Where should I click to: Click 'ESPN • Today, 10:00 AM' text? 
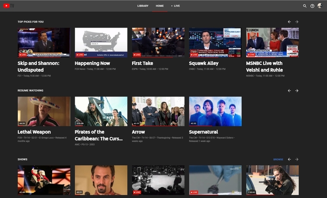click(150, 69)
